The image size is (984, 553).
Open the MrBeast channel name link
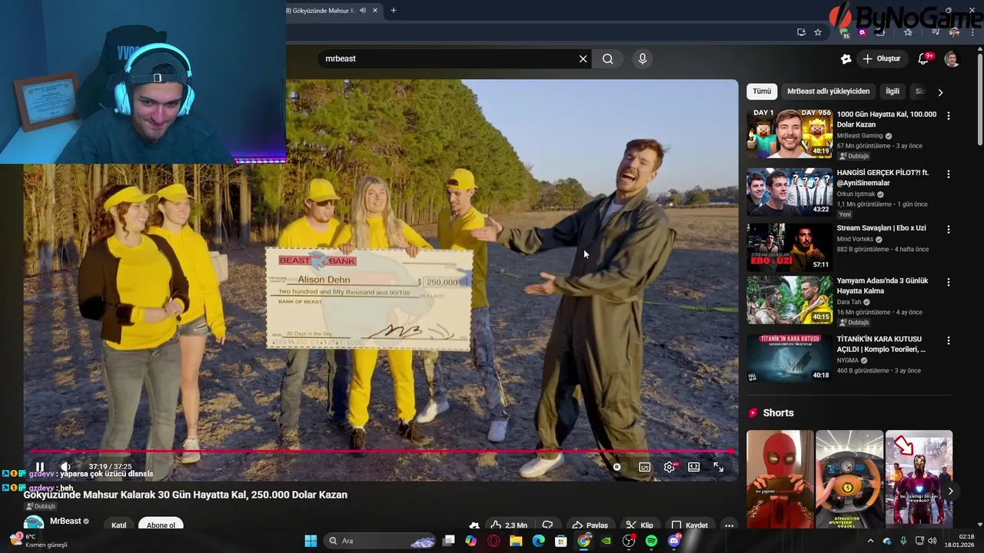65,521
